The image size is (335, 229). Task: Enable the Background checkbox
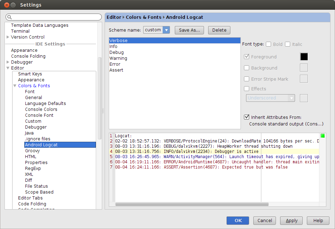pyautogui.click(x=246, y=68)
